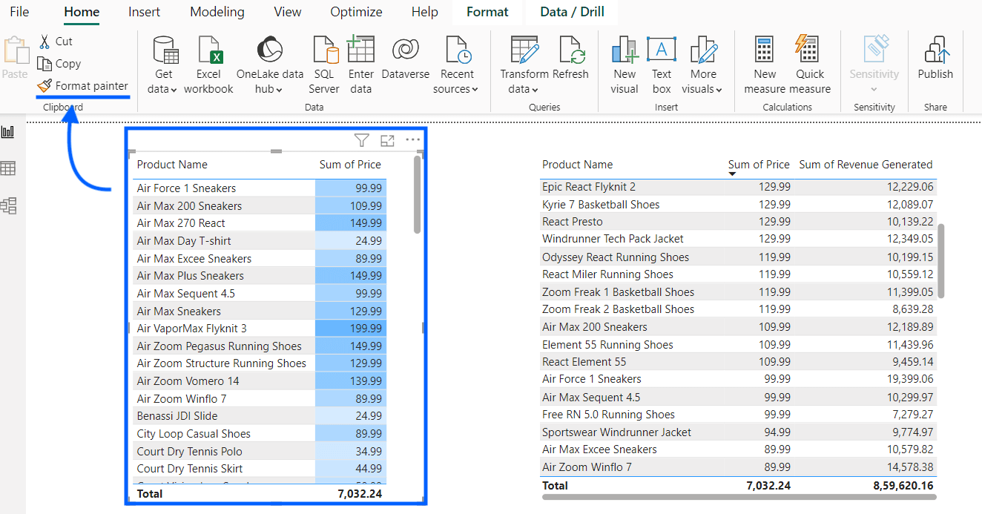Open the Dataverse connector

point(406,58)
